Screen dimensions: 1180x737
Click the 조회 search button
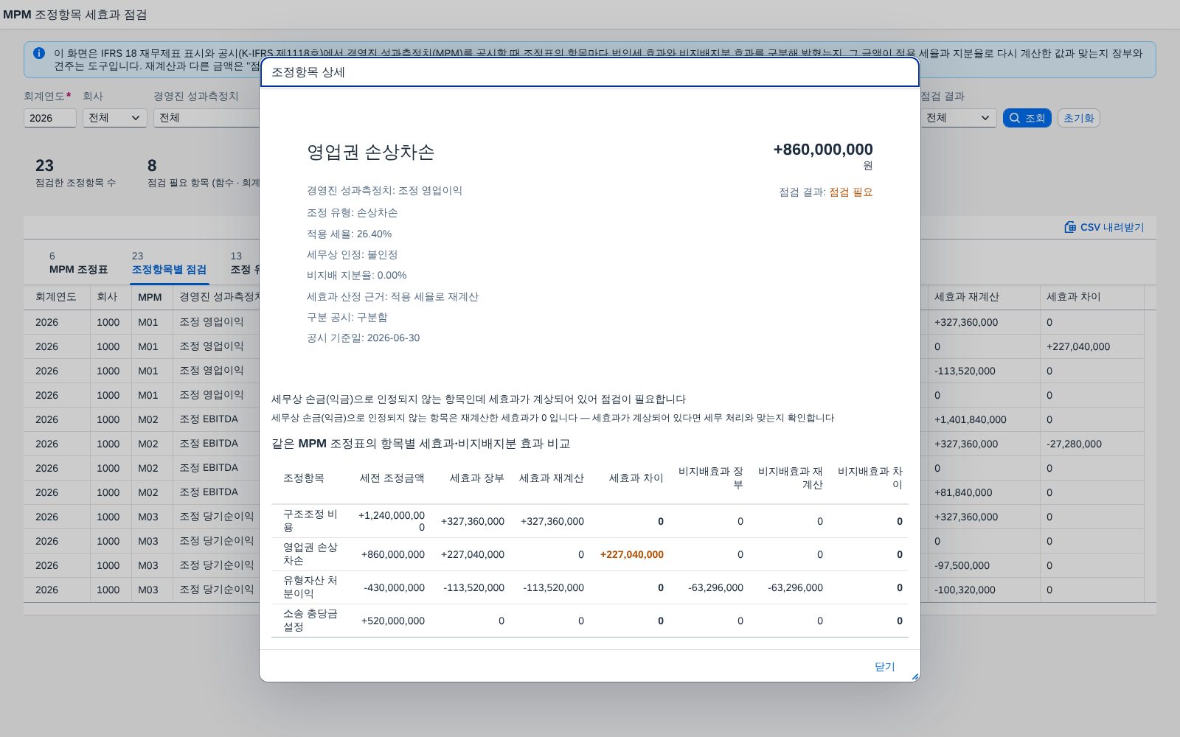click(x=1027, y=118)
